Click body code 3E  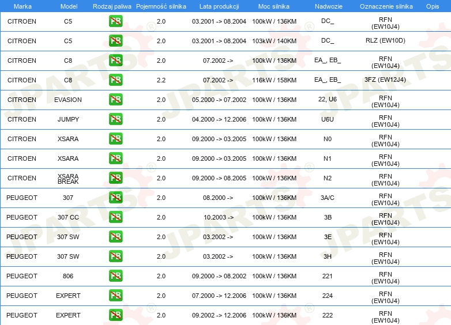(328, 237)
